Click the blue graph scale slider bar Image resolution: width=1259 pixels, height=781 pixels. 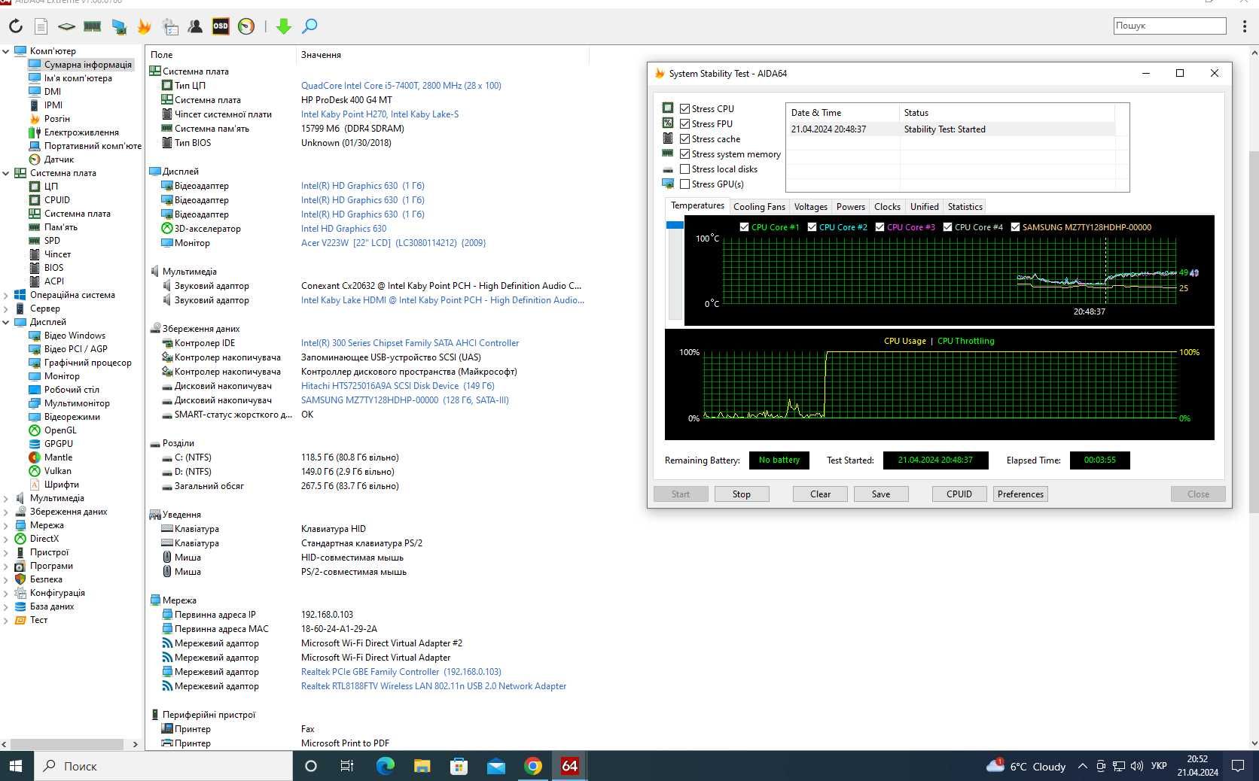point(675,225)
